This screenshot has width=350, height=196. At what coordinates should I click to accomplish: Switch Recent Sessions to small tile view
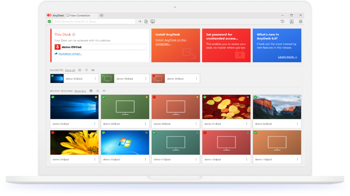[x=104, y=91]
